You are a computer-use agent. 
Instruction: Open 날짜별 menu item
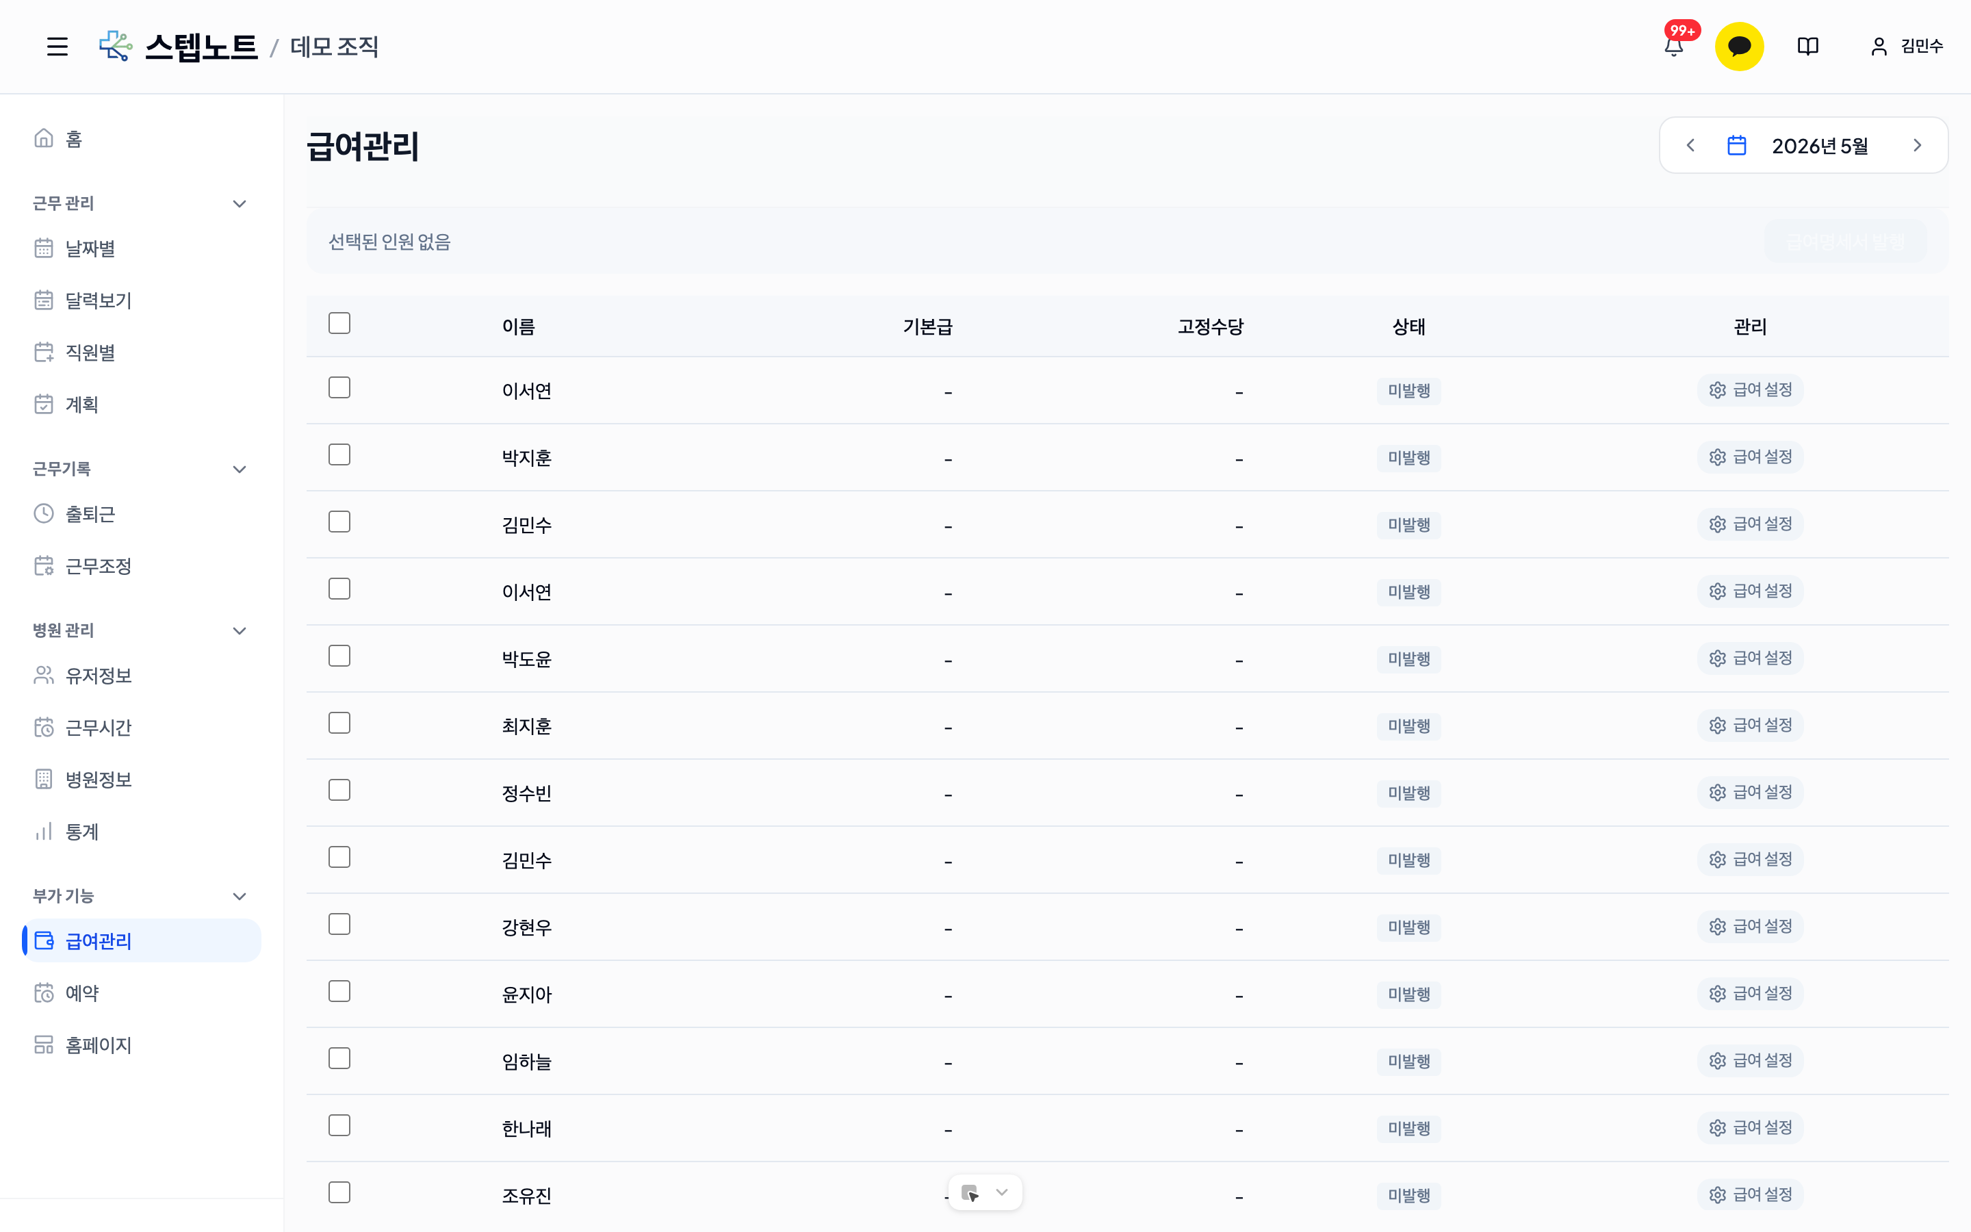pyautogui.click(x=142, y=248)
